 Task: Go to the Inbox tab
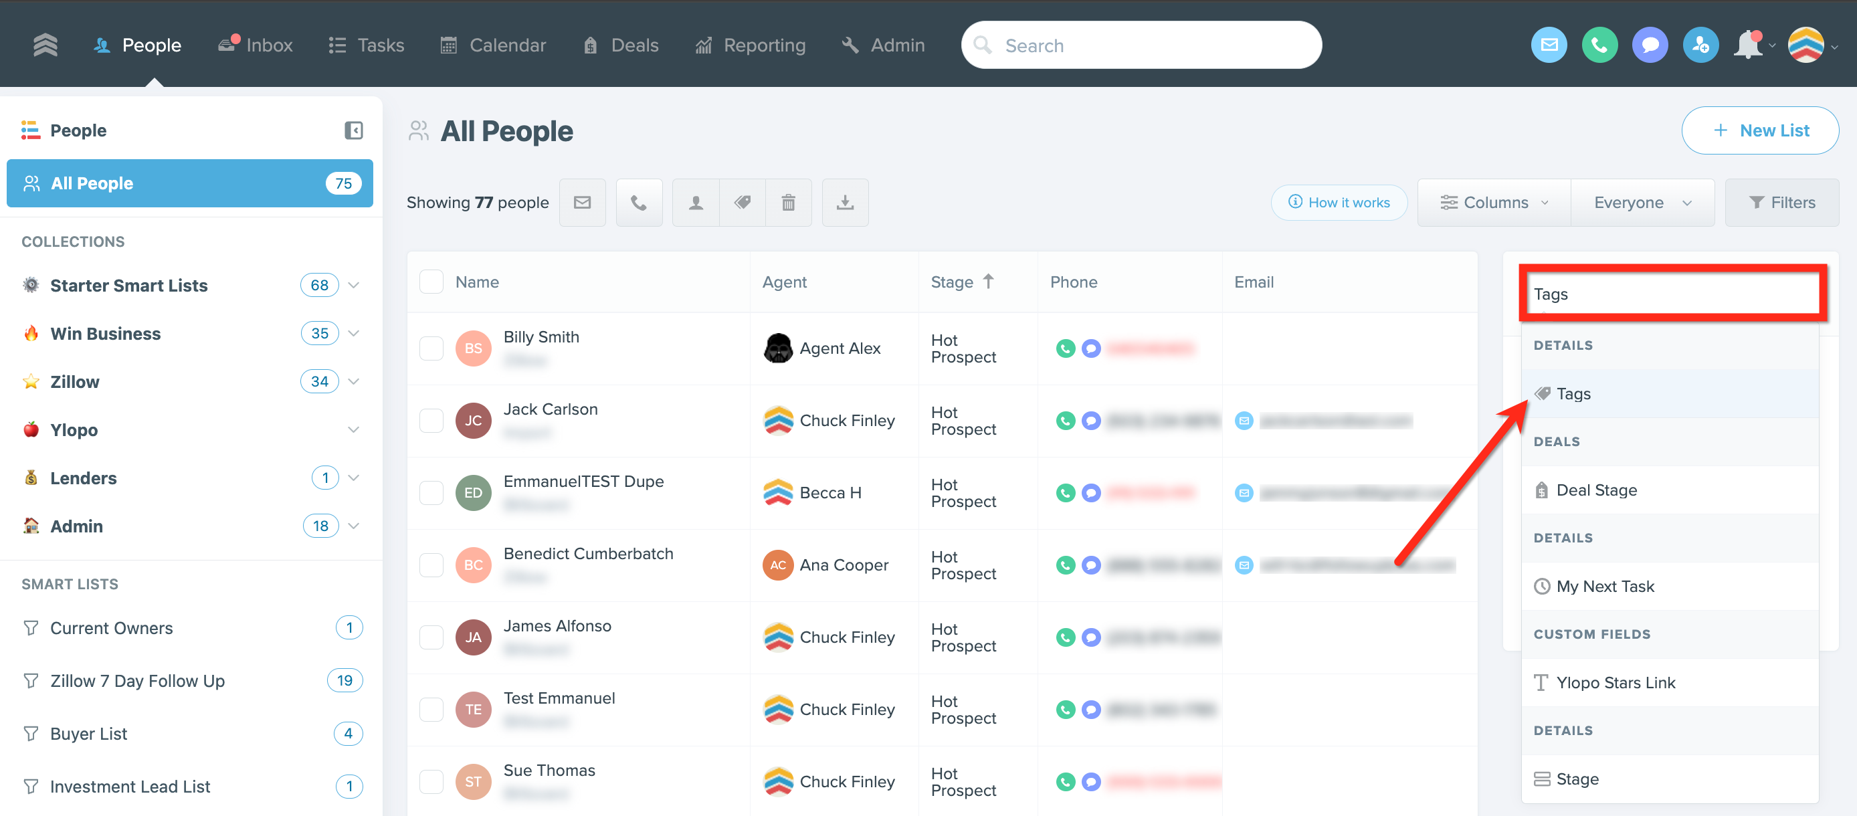click(x=255, y=45)
